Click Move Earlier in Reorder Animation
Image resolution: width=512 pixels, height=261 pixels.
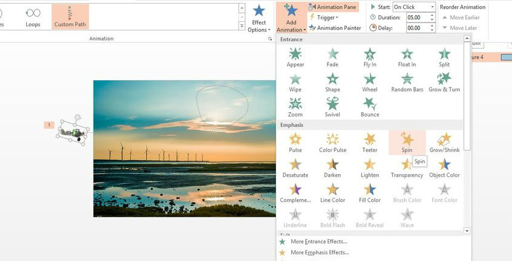(x=460, y=18)
